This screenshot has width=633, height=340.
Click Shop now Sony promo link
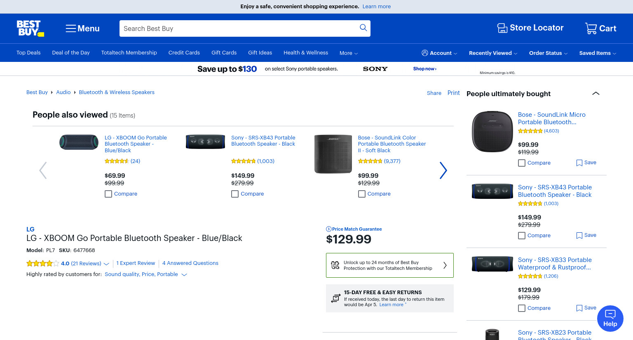pos(425,69)
